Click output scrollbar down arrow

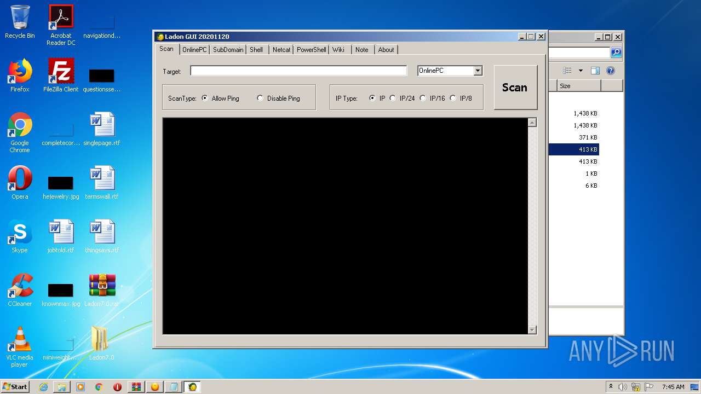(x=532, y=329)
